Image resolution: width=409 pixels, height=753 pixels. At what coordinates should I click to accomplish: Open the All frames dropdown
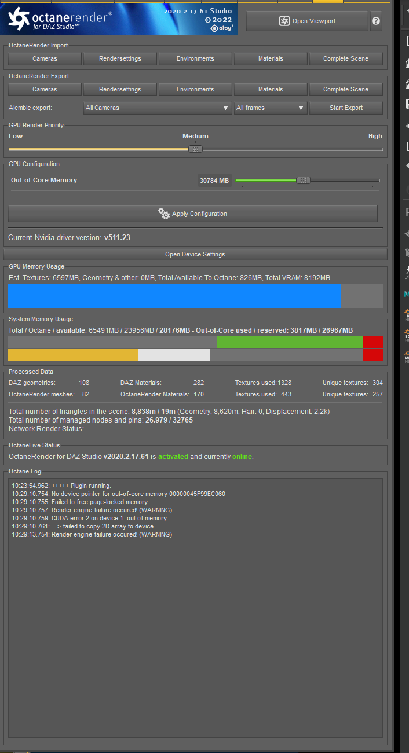[271, 108]
